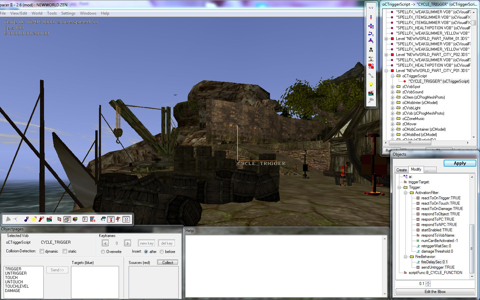Collapse the Trigger: property group

[399, 187]
